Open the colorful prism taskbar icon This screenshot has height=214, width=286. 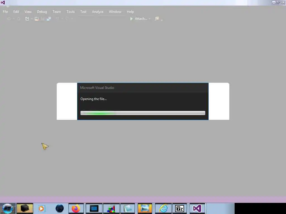(111, 208)
